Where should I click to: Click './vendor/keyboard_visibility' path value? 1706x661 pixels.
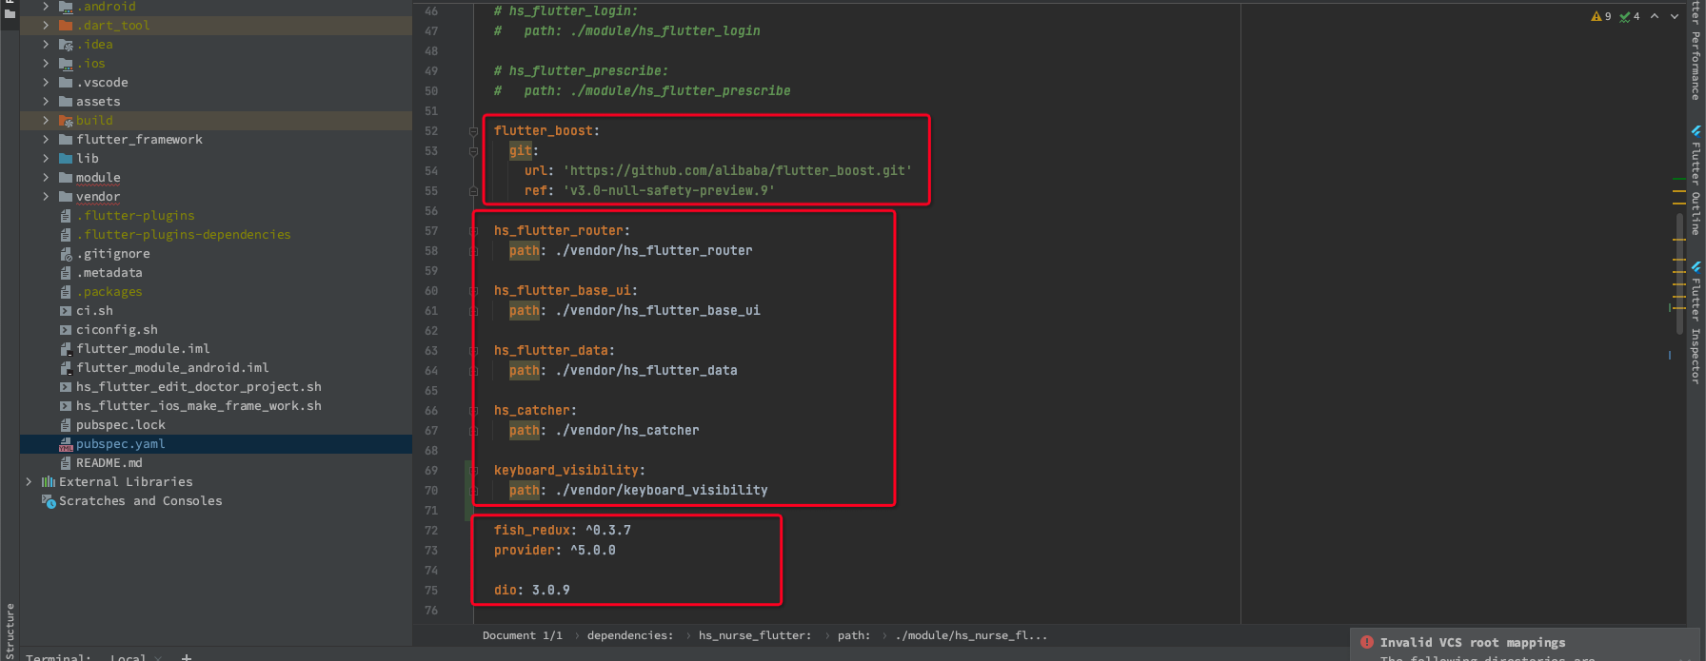click(x=662, y=491)
